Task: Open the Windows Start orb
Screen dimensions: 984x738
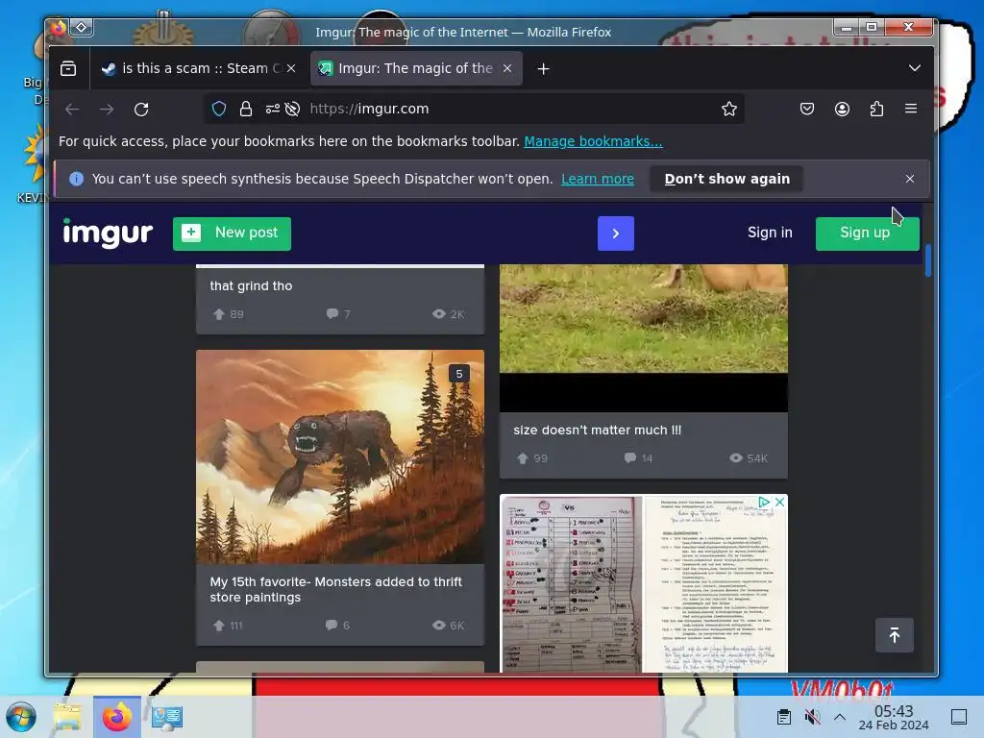Action: point(21,717)
